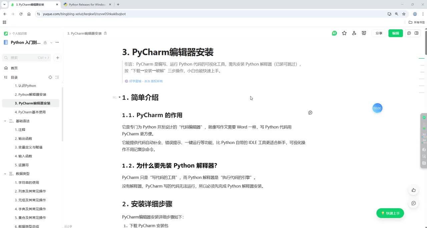Select 目录 in the sidebar
The width and height of the screenshot is (427, 228).
[x=14, y=77]
